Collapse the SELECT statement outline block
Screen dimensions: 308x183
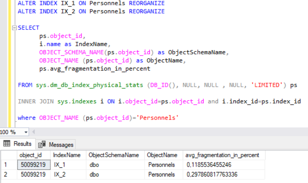coord(15,28)
